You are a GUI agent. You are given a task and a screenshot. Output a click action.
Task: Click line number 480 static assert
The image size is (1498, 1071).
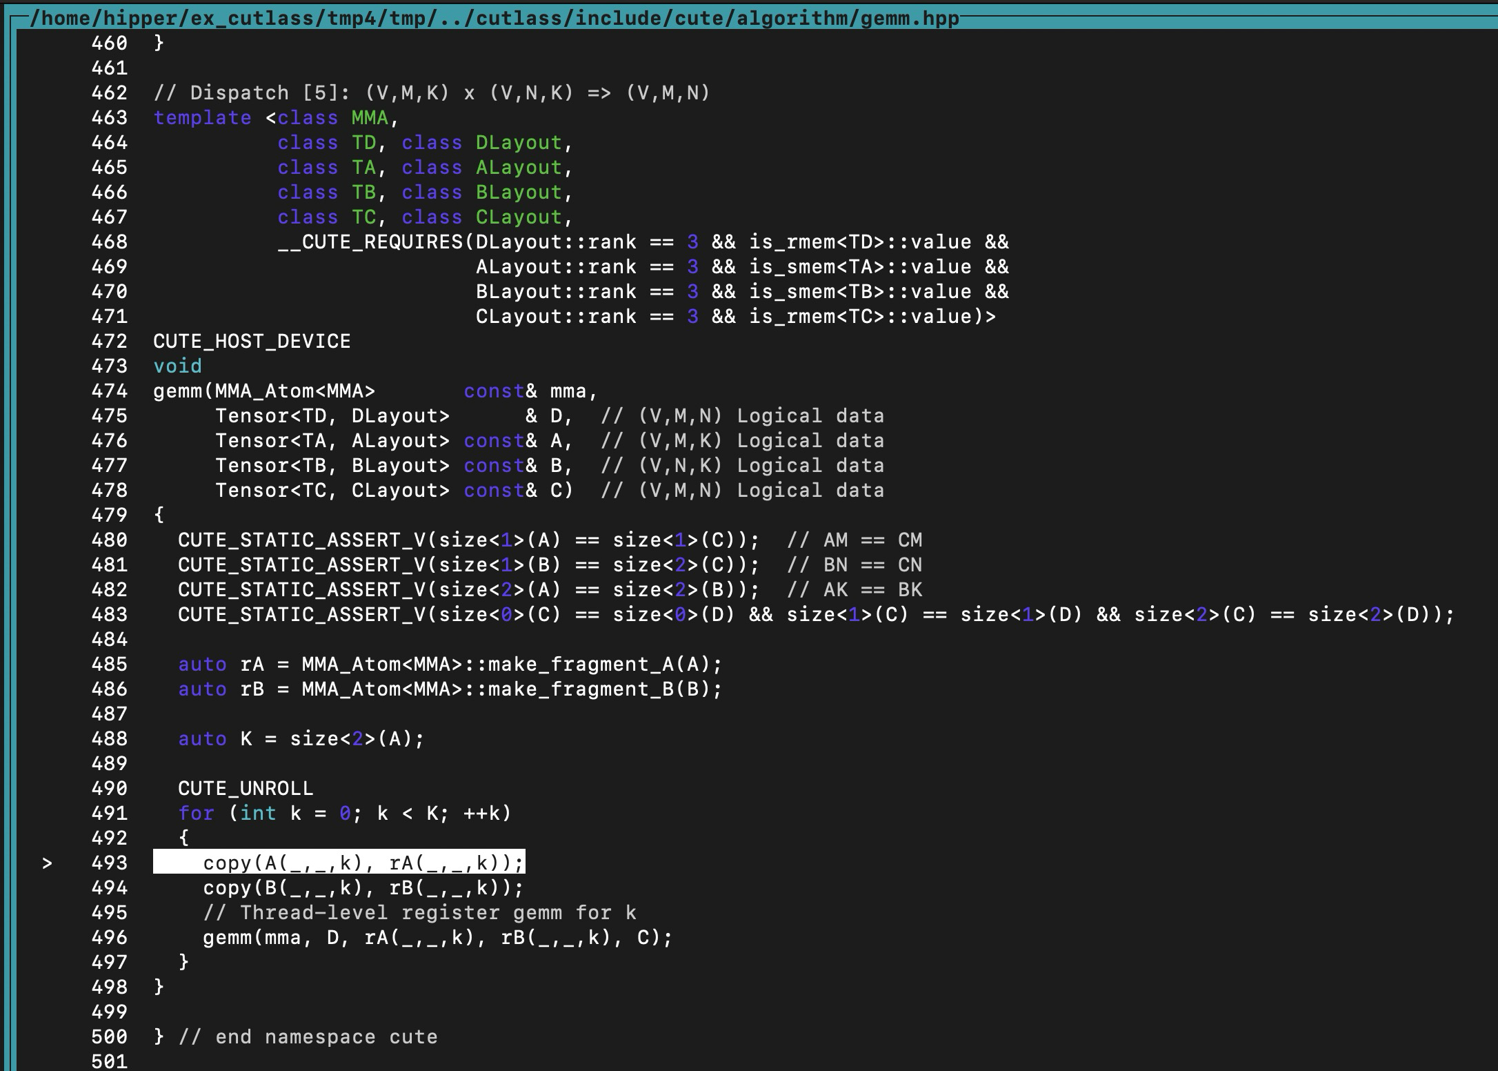point(109,540)
